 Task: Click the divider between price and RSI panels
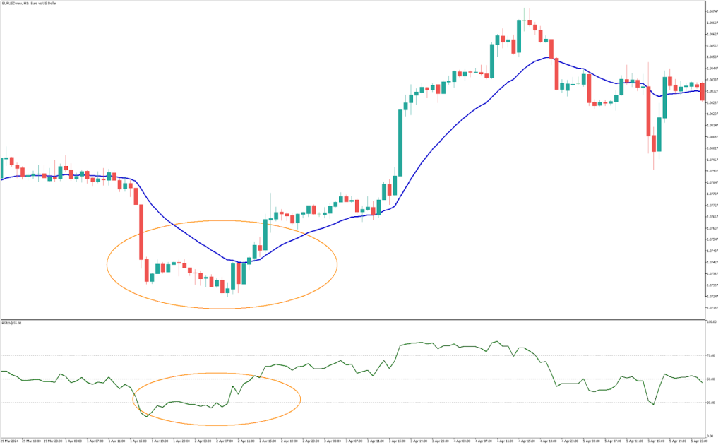[353, 316]
